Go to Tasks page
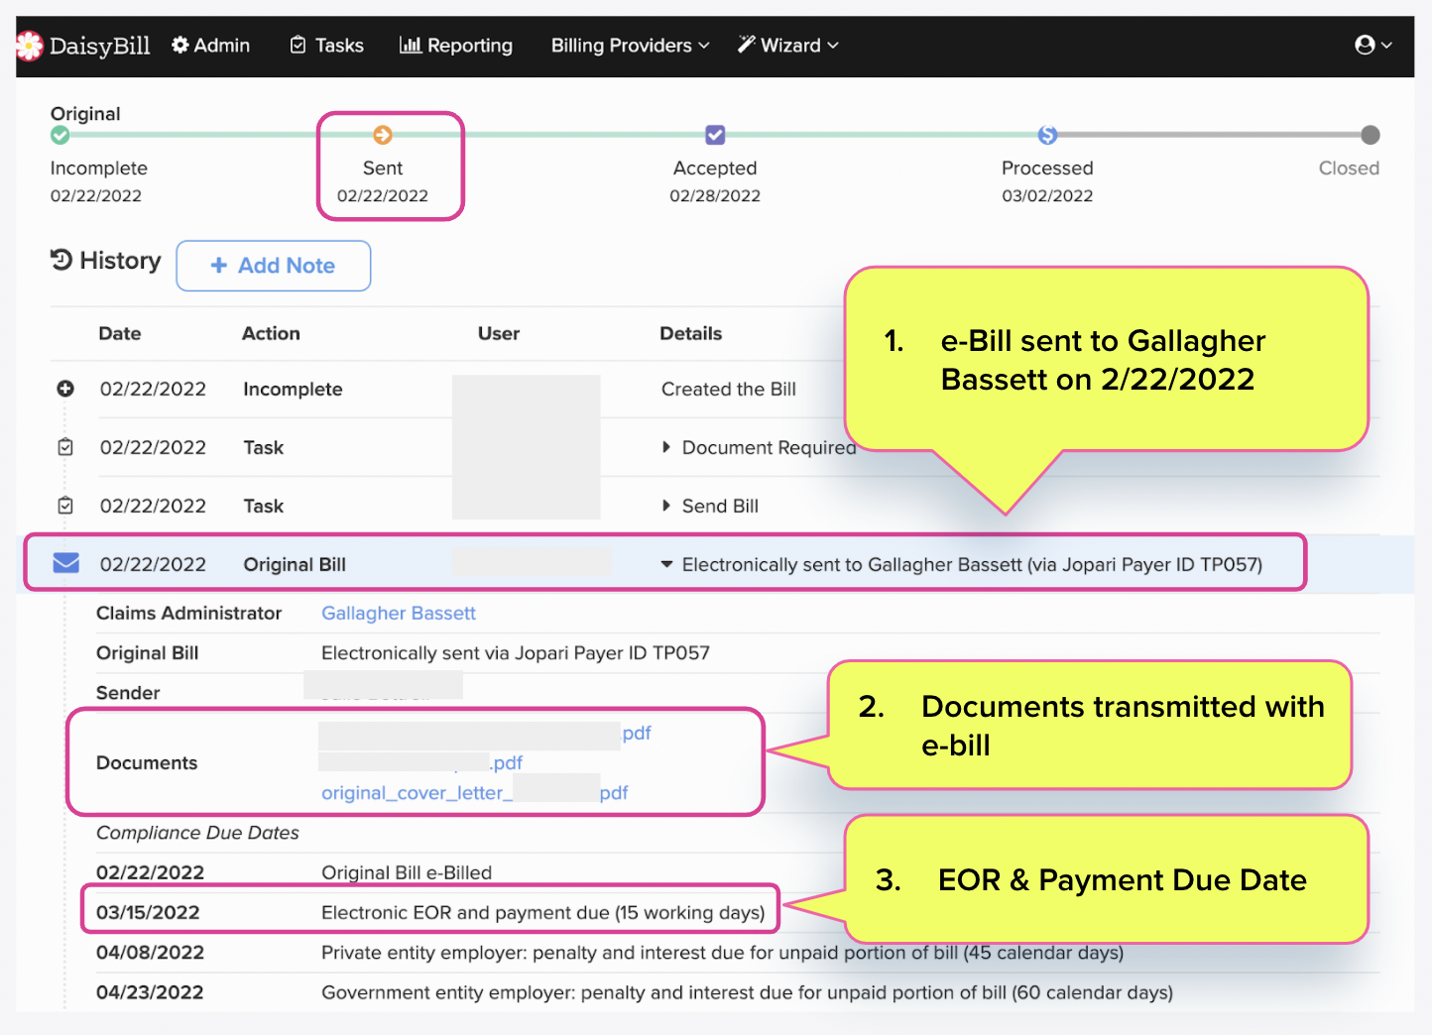This screenshot has width=1432, height=1035. pos(327,46)
